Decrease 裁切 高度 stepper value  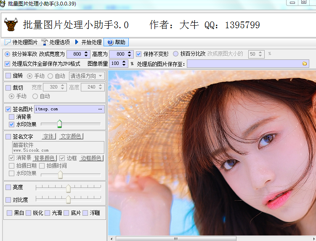pyautogui.click(x=101, y=89)
